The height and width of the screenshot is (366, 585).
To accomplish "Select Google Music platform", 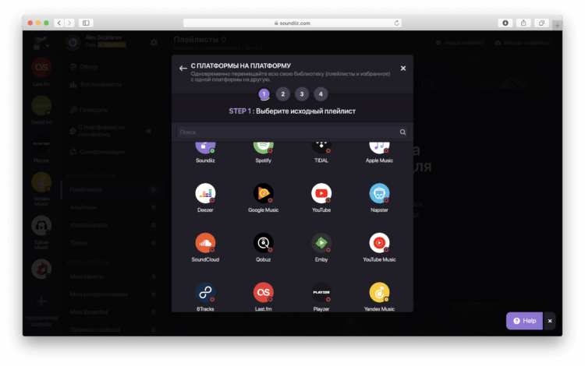I will click(264, 193).
